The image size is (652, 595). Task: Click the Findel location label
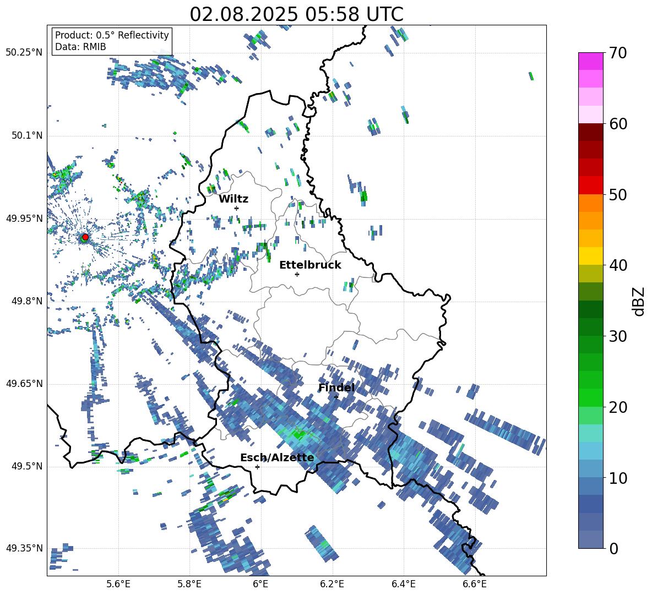[x=336, y=387]
